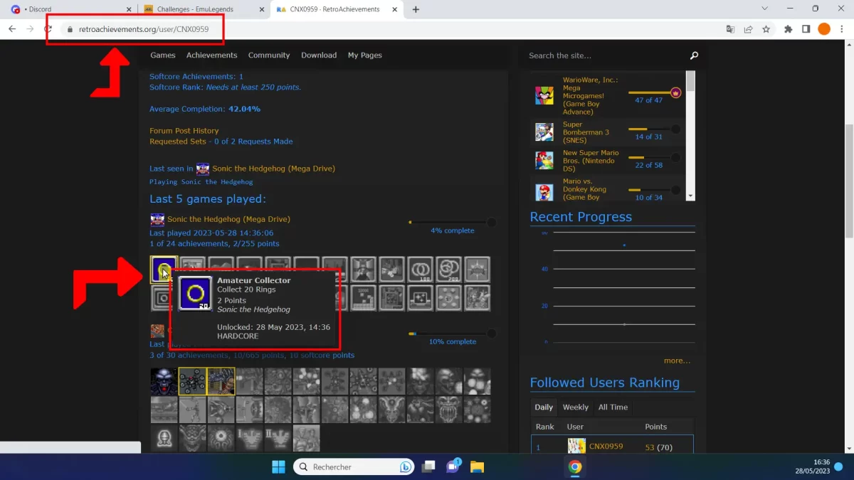Close the CNX0959 - RetroAchievements tab
This screenshot has height=480, width=854.
tap(394, 9)
